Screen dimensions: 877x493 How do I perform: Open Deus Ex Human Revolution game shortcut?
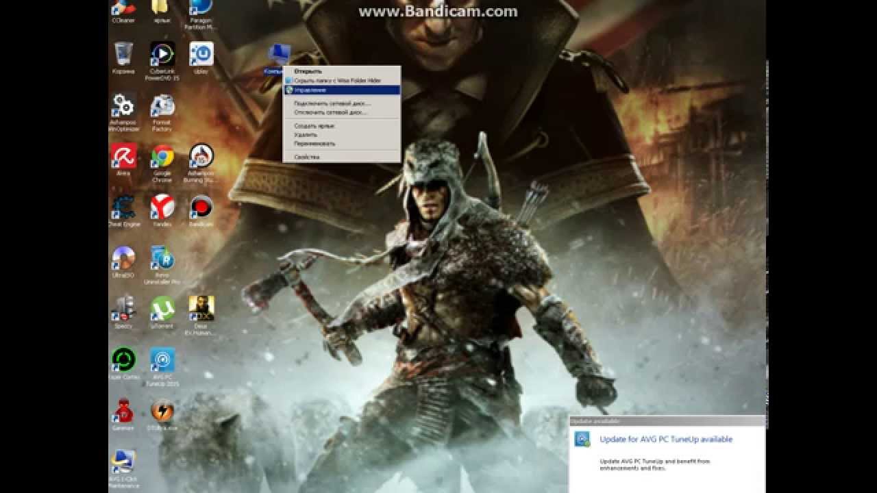point(201,315)
